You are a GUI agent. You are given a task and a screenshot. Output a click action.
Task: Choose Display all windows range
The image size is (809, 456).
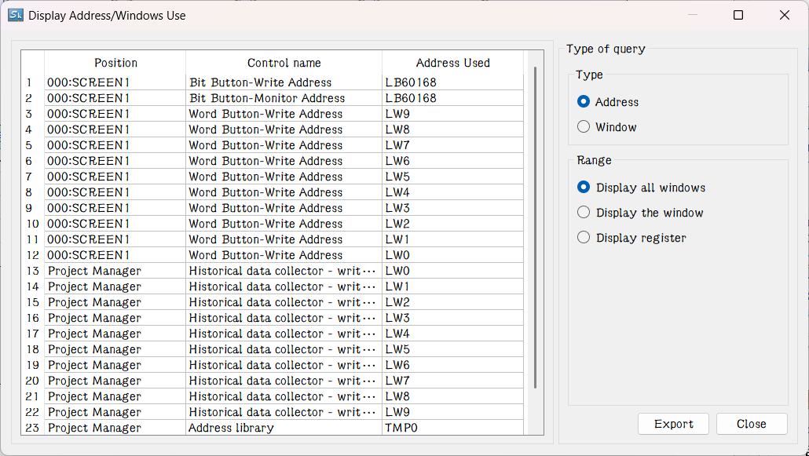click(x=584, y=188)
